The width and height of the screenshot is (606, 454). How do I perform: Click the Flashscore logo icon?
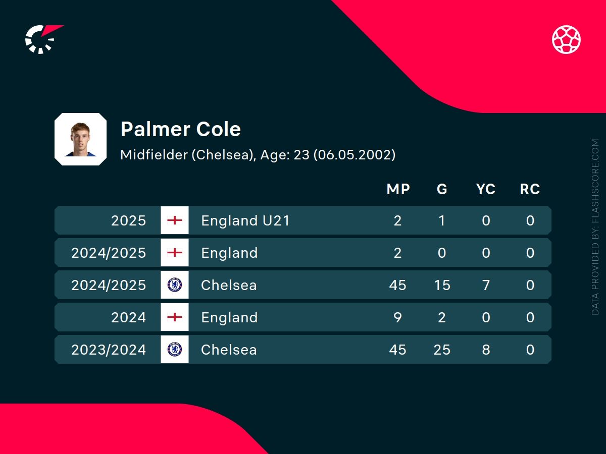point(42,39)
